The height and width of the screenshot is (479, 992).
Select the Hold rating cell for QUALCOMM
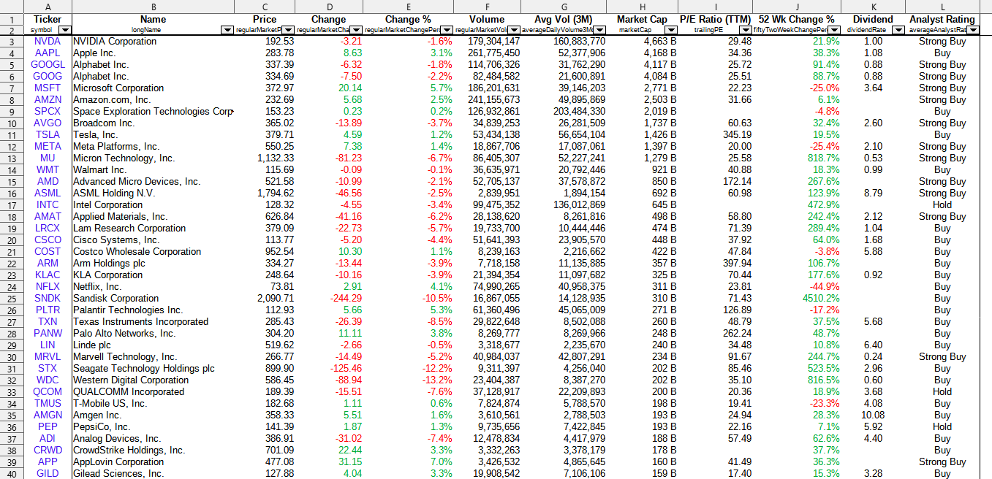point(942,392)
